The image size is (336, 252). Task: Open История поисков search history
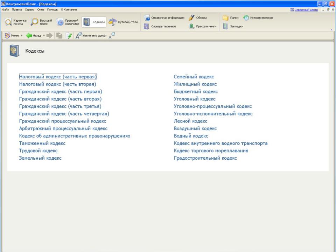tap(258, 18)
